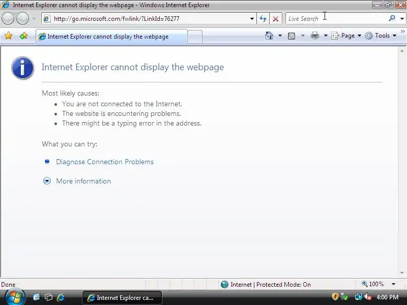Click the page icon in address bar
This screenshot has width=407, height=305.
coord(47,19)
